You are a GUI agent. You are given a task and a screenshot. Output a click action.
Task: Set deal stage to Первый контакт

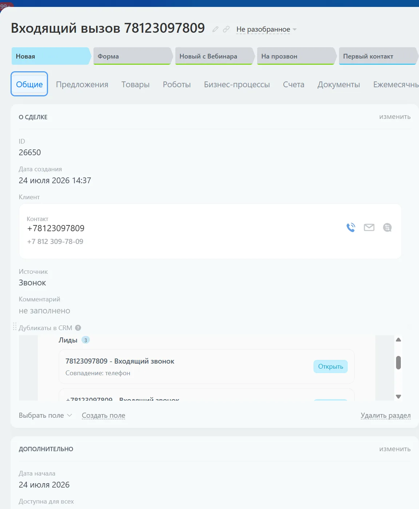click(x=378, y=56)
